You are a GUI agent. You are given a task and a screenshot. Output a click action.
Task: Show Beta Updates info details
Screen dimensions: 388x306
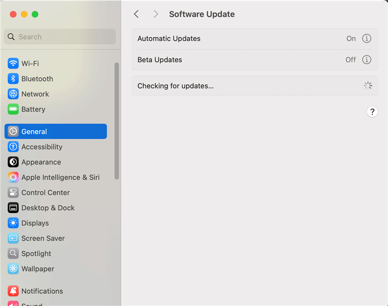[367, 60]
